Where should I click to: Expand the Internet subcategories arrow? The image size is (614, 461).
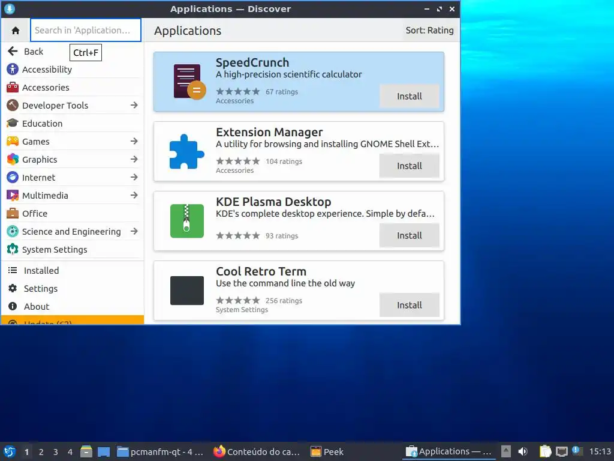pyautogui.click(x=134, y=177)
